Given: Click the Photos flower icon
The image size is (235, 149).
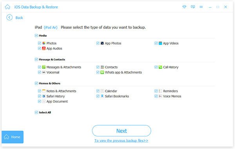Looking at the screenshot, I should tap(44, 43).
